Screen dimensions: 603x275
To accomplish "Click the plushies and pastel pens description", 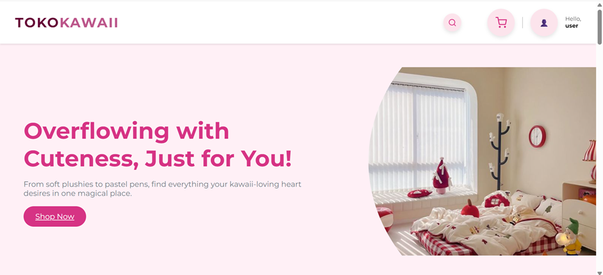I will pyautogui.click(x=162, y=189).
